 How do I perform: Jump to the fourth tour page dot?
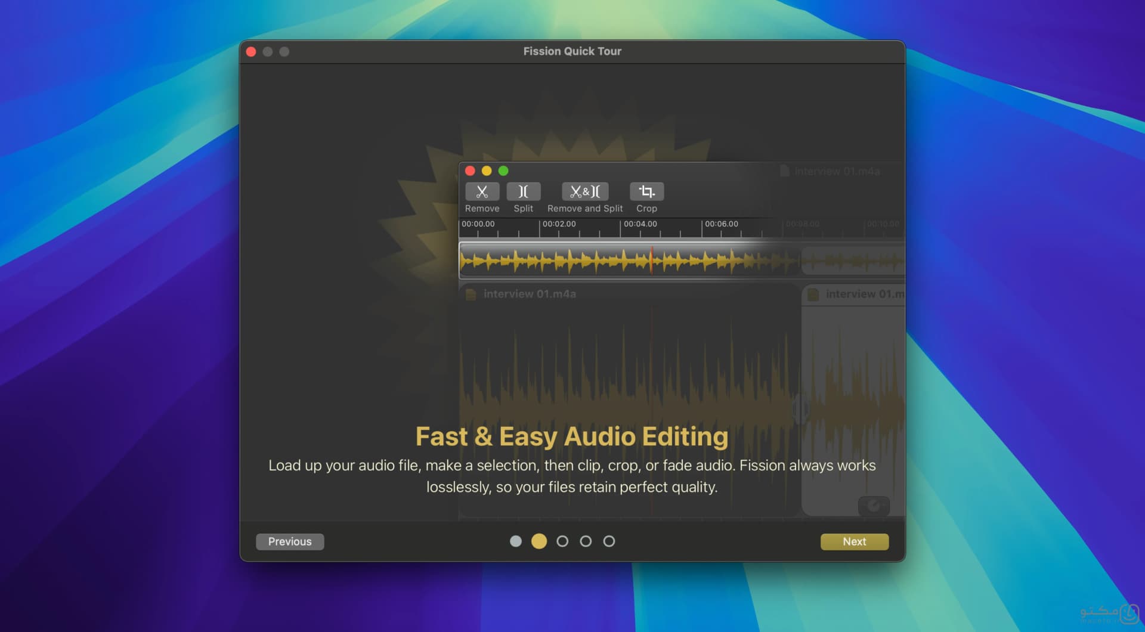click(586, 541)
